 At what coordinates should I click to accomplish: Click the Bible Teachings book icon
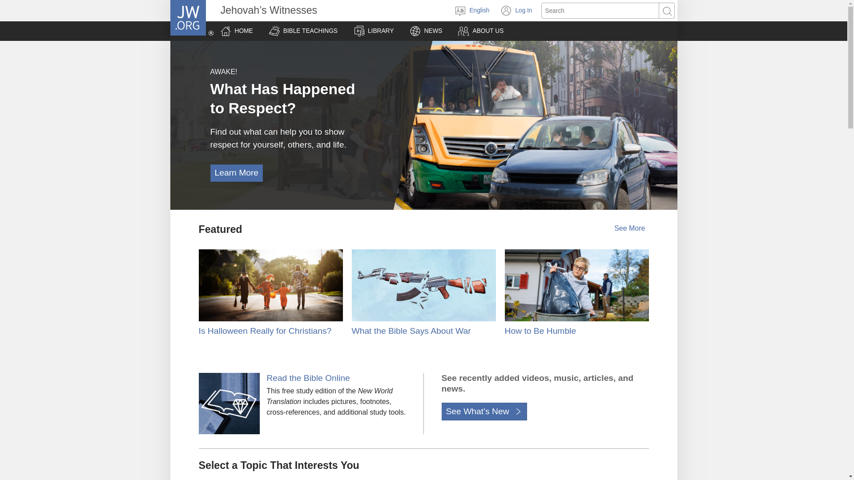[x=274, y=31]
